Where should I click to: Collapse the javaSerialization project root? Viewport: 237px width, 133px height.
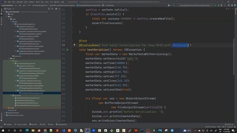[4, 12]
